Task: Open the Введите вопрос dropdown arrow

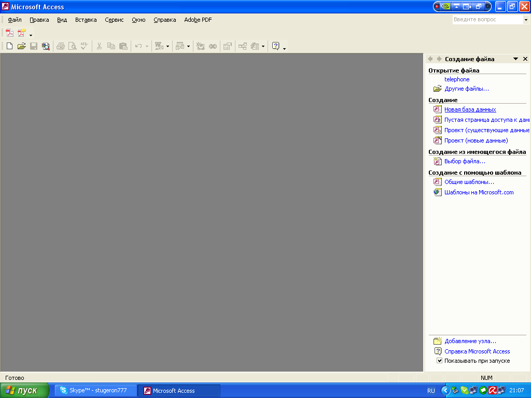Action: (526, 20)
